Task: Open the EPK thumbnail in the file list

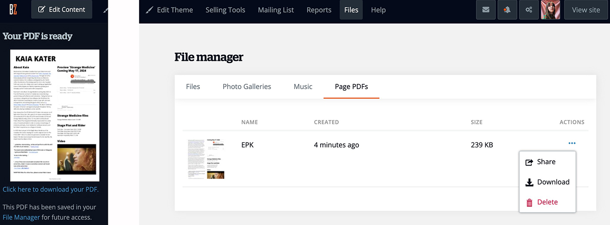Action: tap(206, 159)
